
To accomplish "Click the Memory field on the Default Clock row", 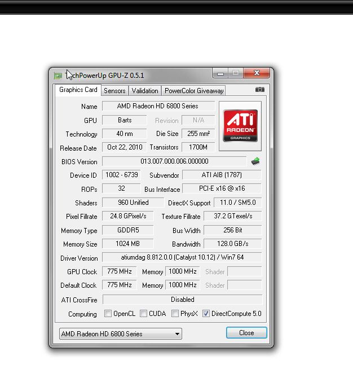I will pos(183,285).
